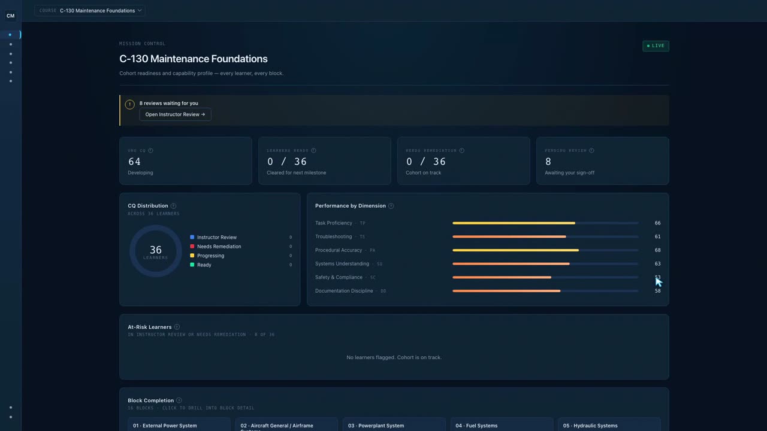This screenshot has width=767, height=431.
Task: Click the 36 Learners donut chart
Action: pos(156,251)
